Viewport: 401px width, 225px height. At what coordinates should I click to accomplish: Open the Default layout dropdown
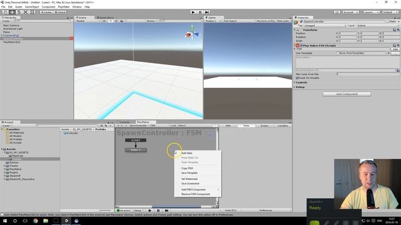click(390, 12)
